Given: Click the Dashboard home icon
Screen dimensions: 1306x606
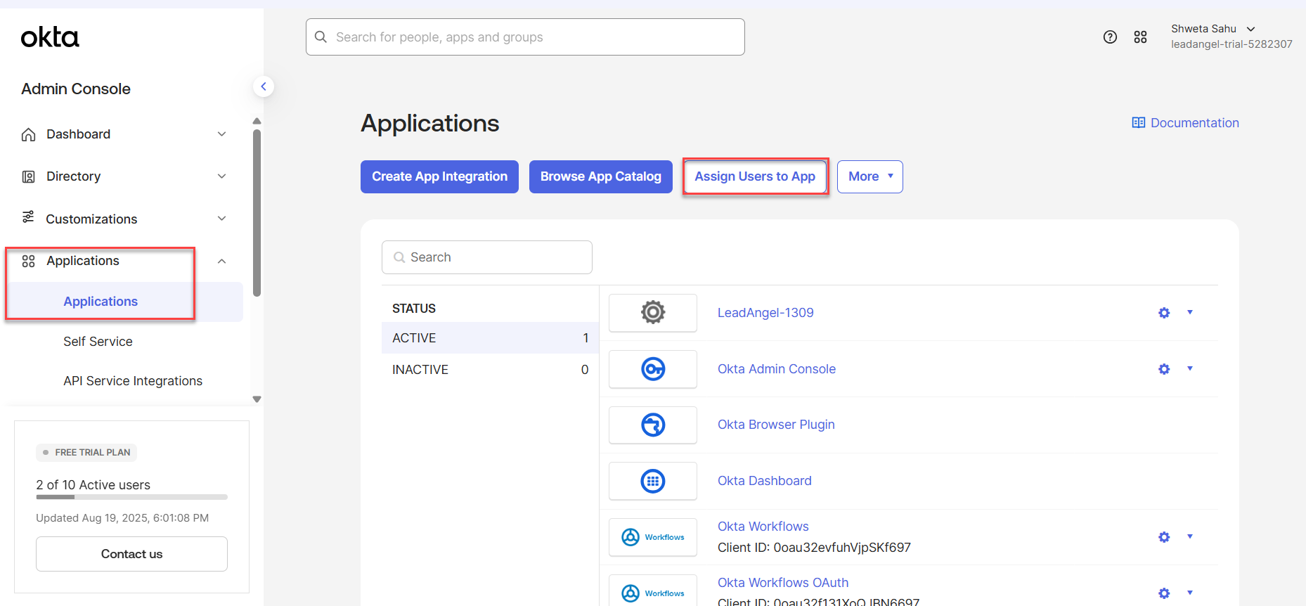Looking at the screenshot, I should tap(28, 134).
